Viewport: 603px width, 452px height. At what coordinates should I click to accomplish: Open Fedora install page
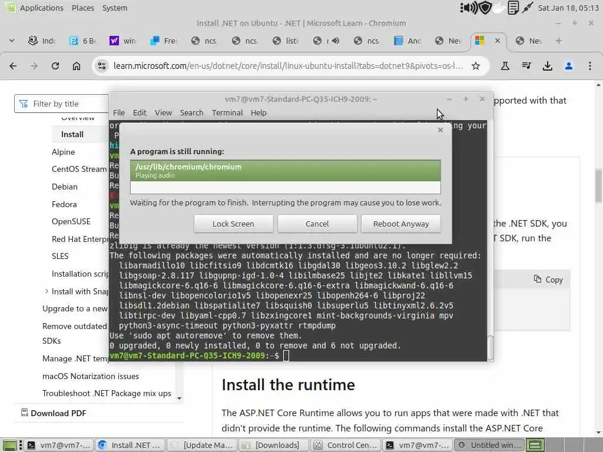64,204
